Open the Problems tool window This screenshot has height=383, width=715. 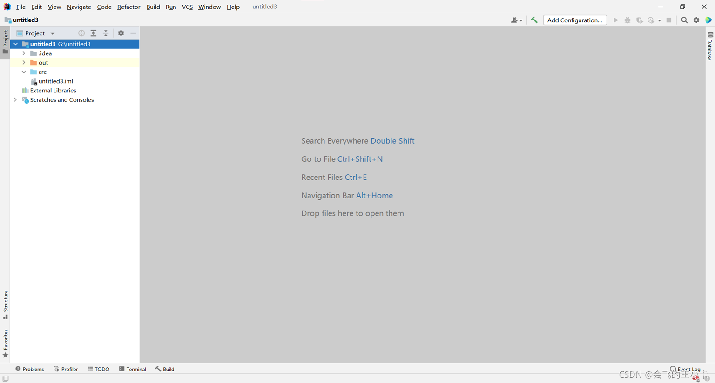(30, 369)
